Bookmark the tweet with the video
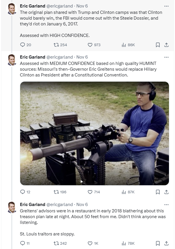This screenshot has width=175, height=249. (x=158, y=192)
